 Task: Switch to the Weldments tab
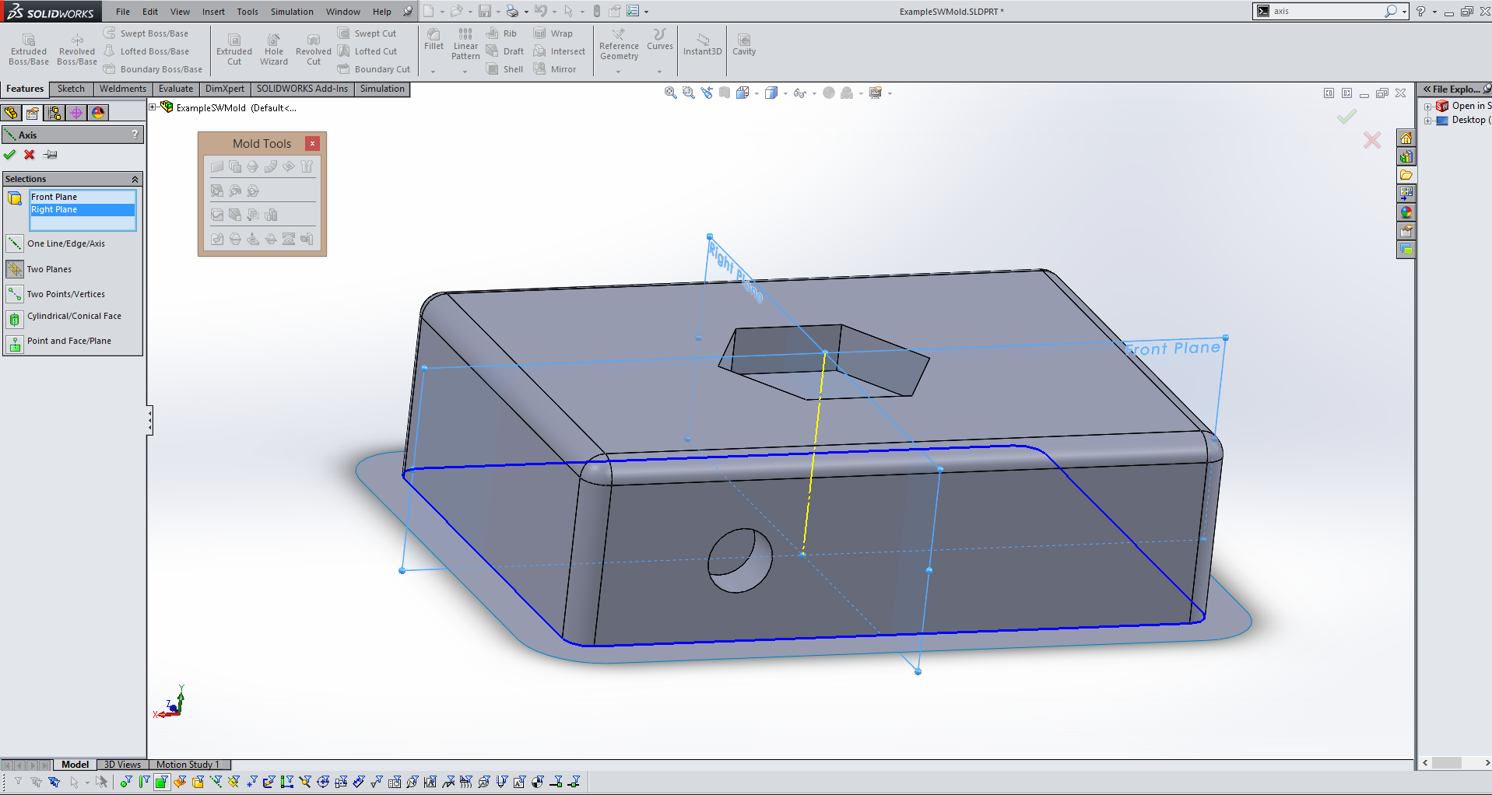pos(123,89)
